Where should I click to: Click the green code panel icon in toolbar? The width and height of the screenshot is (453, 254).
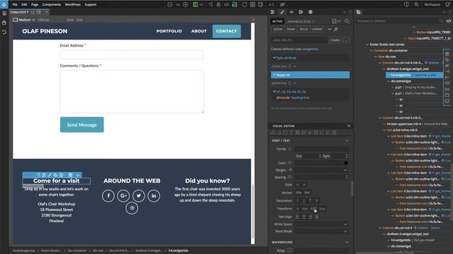coord(234,5)
